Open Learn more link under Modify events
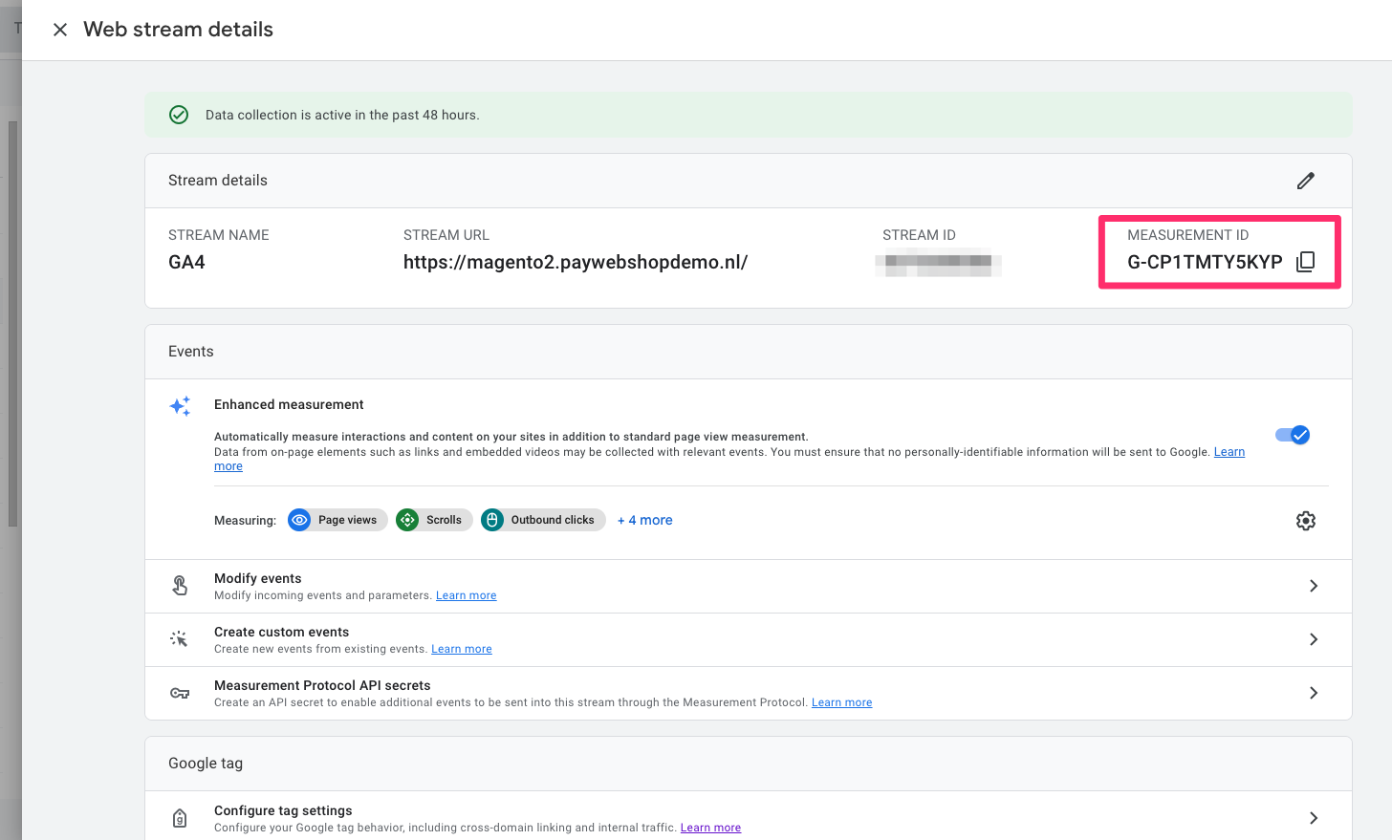 (x=467, y=595)
